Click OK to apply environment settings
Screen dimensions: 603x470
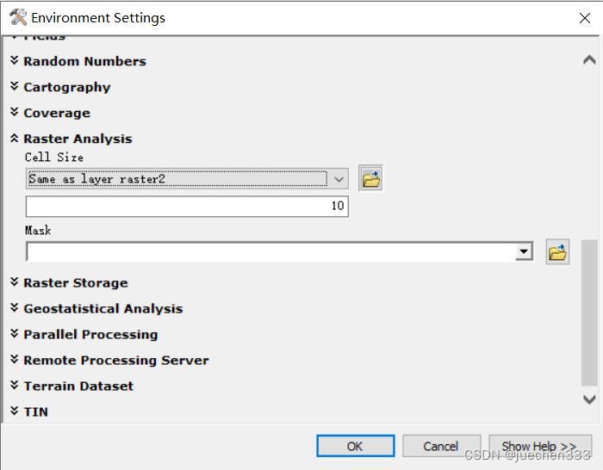click(x=355, y=446)
